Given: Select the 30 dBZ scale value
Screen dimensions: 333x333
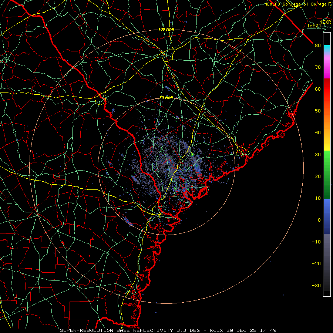Looking at the screenshot, I should pyautogui.click(x=318, y=155).
